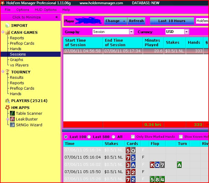Select Sessions in Cash Games
Screen dimensions: 209x183
[30, 54]
